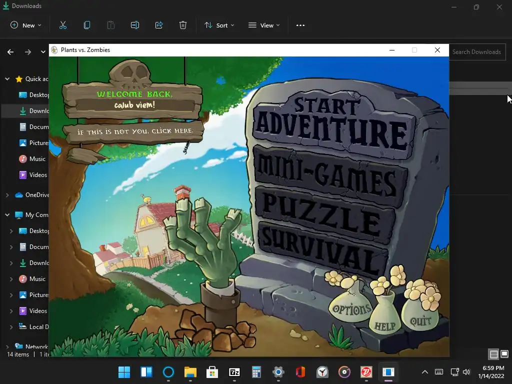Show hidden icons tray chevron

point(425,372)
